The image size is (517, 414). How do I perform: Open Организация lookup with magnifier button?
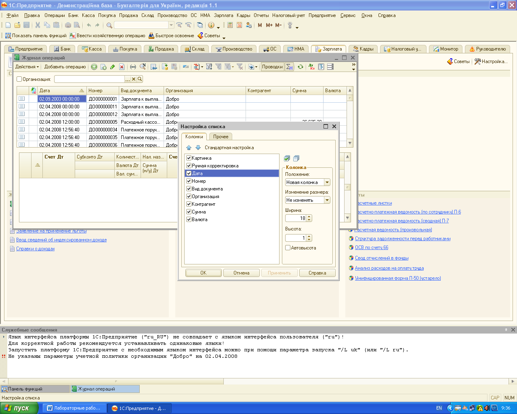(x=140, y=79)
